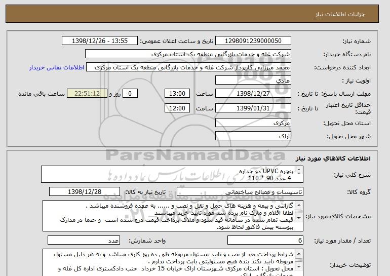The image size is (390, 276).
Task: Select the buyer notes text area
Action: [x=173, y=262]
